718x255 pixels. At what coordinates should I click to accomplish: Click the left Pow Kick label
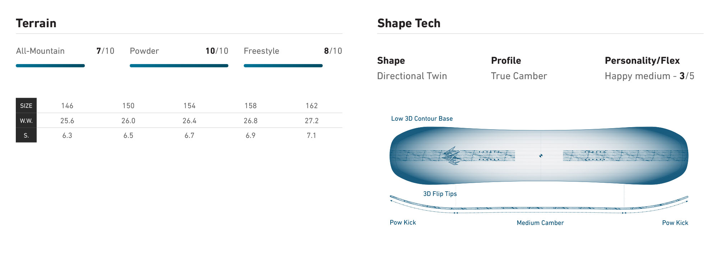tap(403, 222)
